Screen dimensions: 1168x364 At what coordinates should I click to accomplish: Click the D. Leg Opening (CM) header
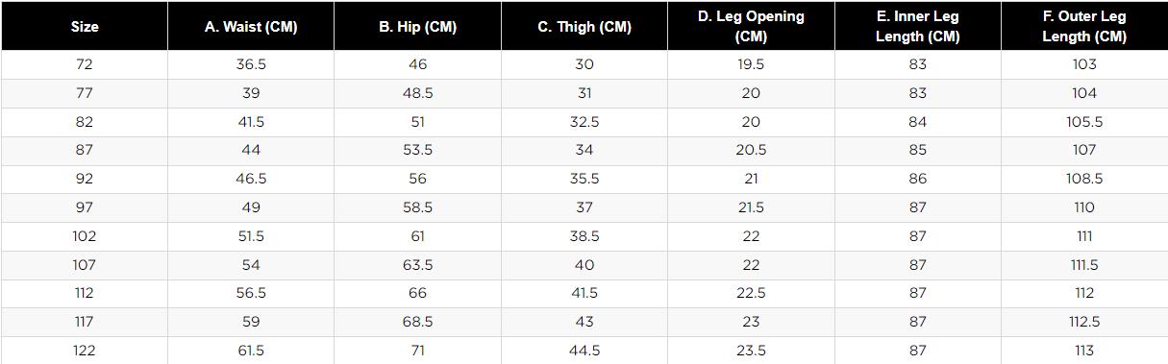point(751,27)
